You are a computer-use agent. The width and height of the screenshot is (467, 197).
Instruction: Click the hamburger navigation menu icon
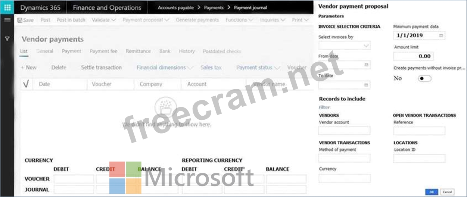click(x=7, y=20)
